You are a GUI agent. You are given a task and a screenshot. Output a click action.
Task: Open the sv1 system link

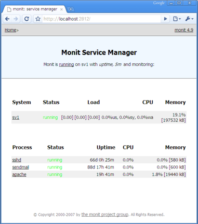tap(16, 118)
